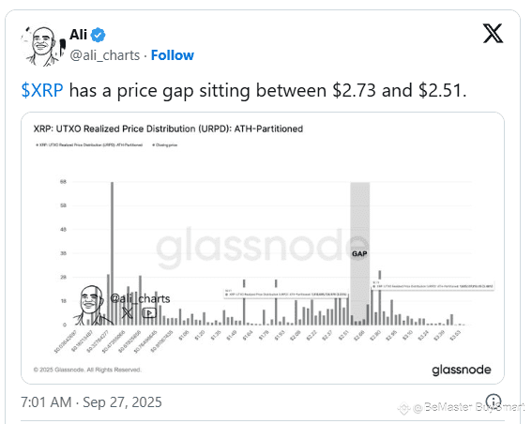This screenshot has width=532, height=424.
Task: Click the glassnode logo at chart bottom right
Action: (x=461, y=370)
